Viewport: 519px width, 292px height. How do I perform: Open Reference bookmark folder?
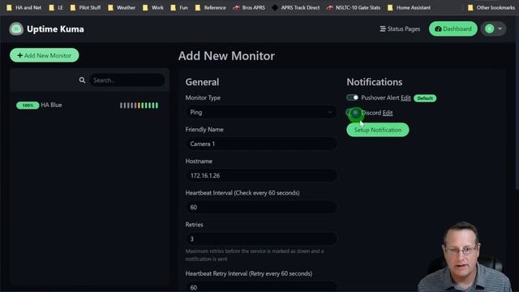pyautogui.click(x=211, y=7)
